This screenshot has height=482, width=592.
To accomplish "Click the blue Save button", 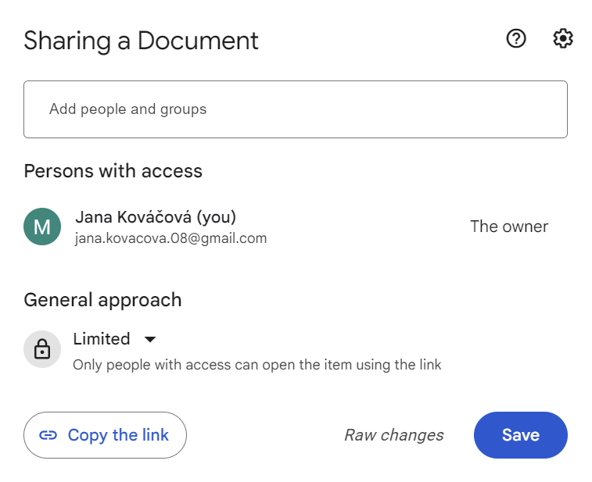I will (521, 435).
